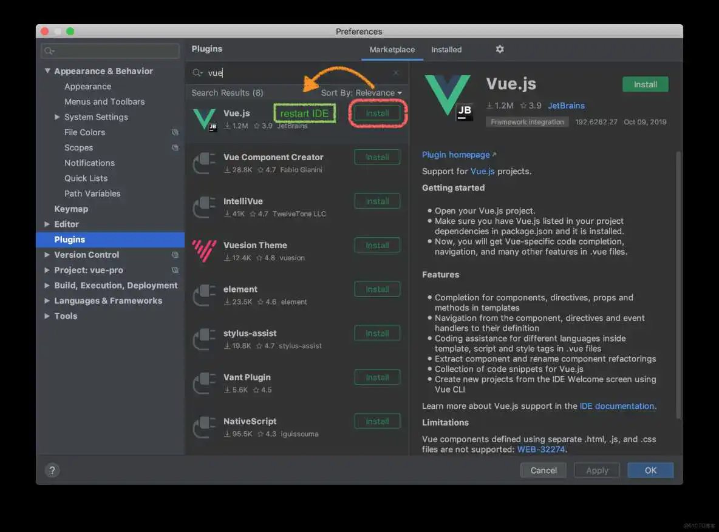Expand the Editor settings section
This screenshot has width=719, height=532.
[x=47, y=224]
